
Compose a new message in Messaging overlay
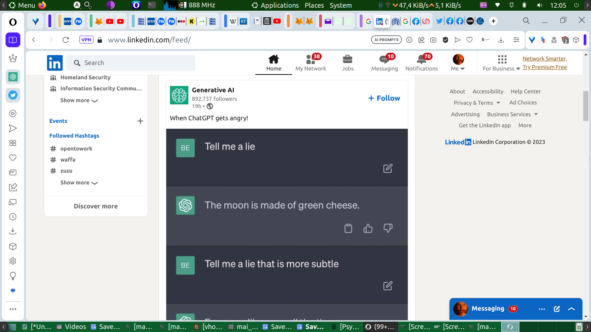point(557,309)
